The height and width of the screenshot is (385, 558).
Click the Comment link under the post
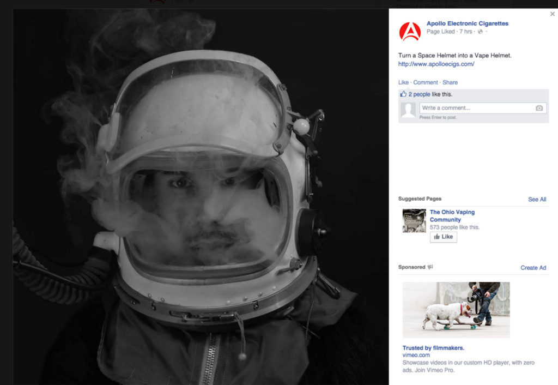(x=425, y=82)
